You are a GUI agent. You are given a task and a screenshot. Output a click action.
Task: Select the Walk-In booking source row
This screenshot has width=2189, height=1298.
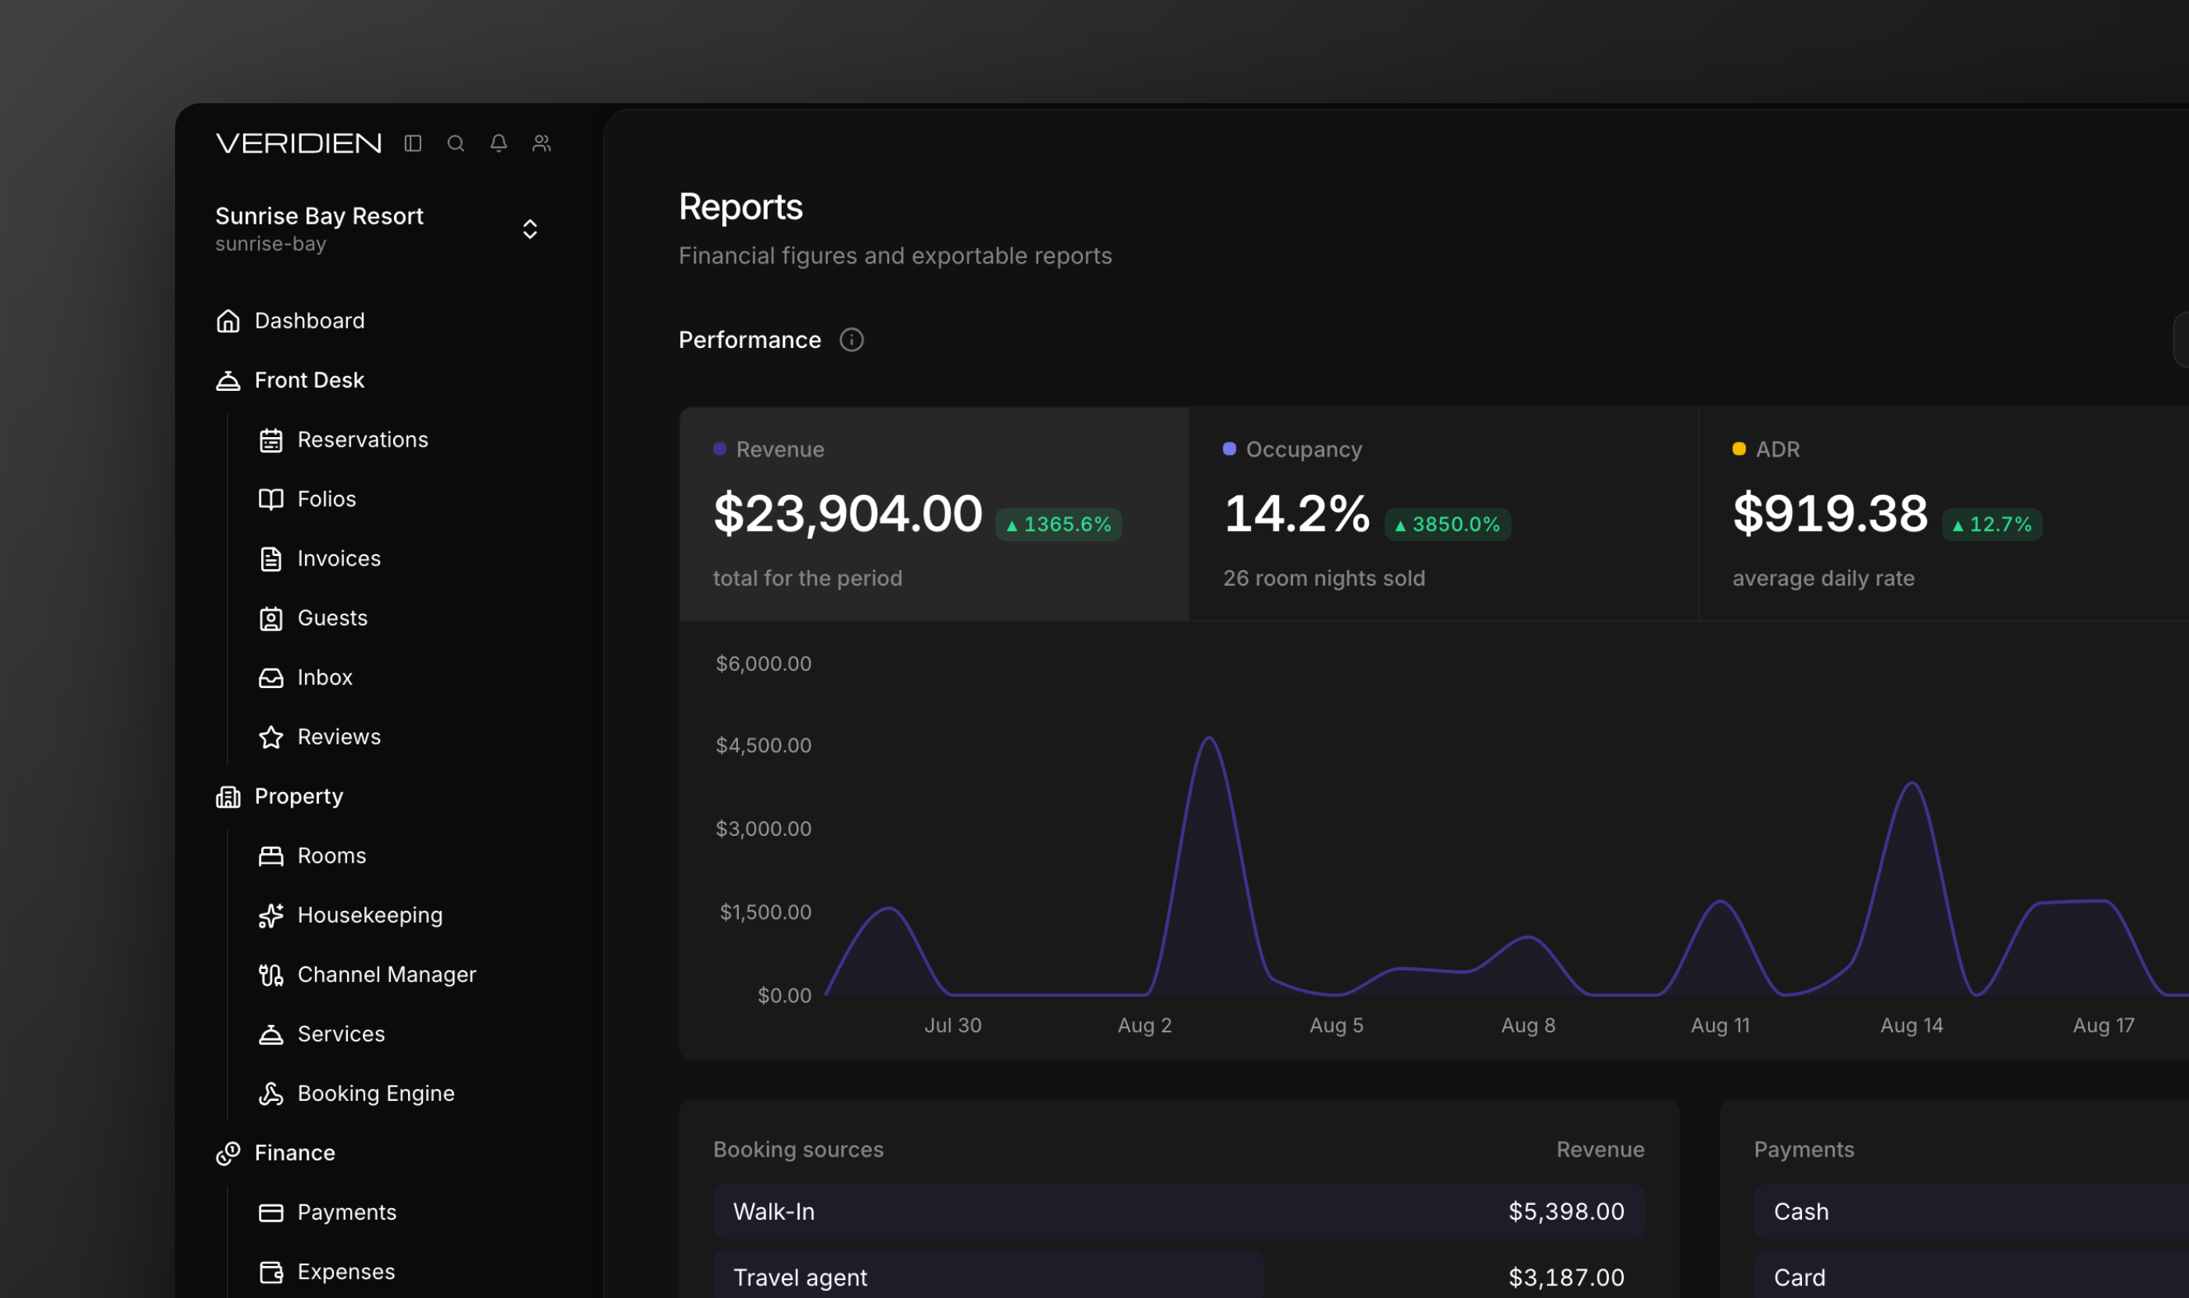[x=1178, y=1211]
